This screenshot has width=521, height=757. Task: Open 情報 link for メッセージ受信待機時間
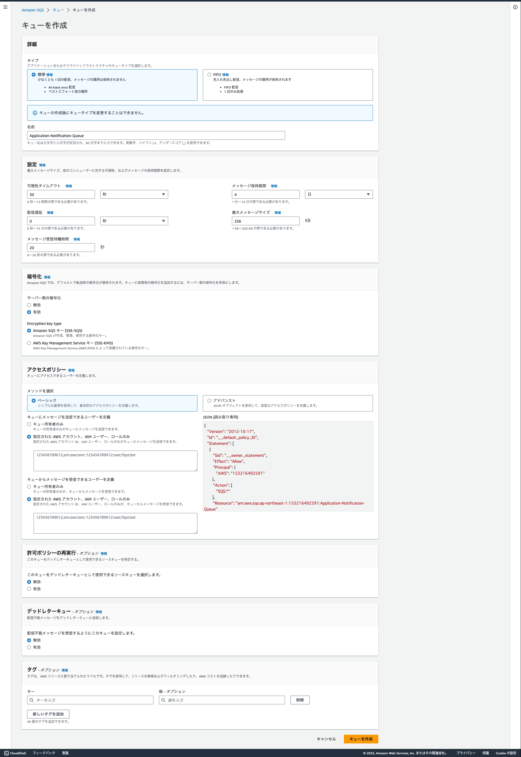click(77, 239)
